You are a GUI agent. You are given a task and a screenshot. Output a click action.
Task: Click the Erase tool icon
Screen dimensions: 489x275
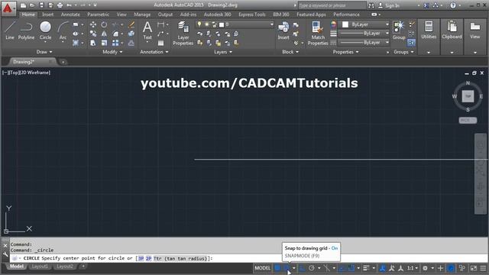click(x=131, y=24)
